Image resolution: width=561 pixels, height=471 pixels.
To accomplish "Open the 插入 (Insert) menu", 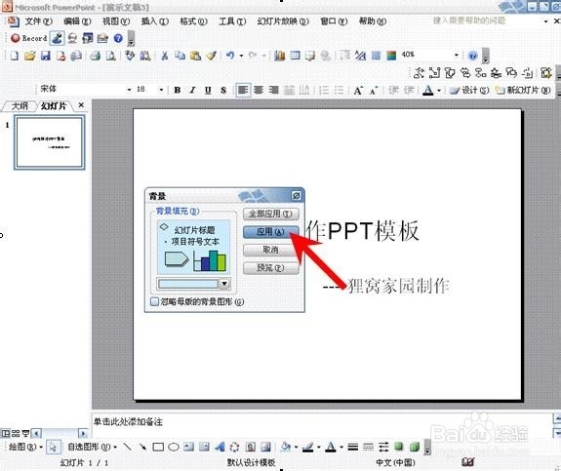I will pos(155,21).
